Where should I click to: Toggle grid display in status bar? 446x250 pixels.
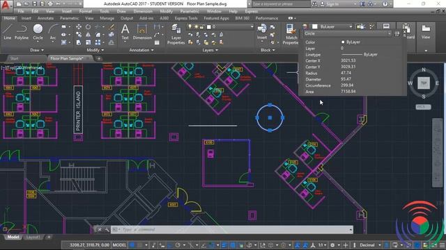[x=132, y=245]
